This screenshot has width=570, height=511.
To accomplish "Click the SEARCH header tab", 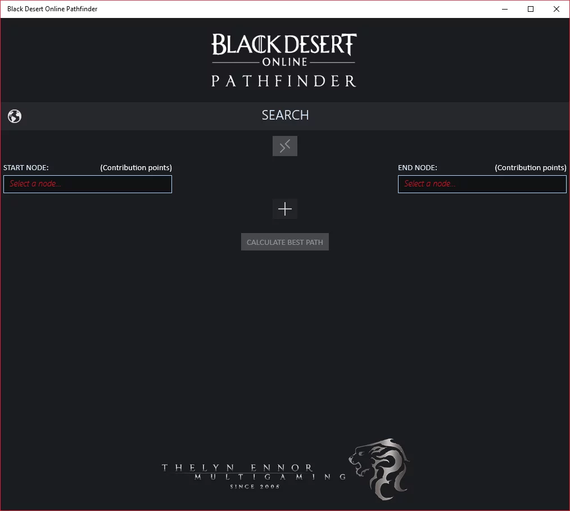I will click(285, 115).
